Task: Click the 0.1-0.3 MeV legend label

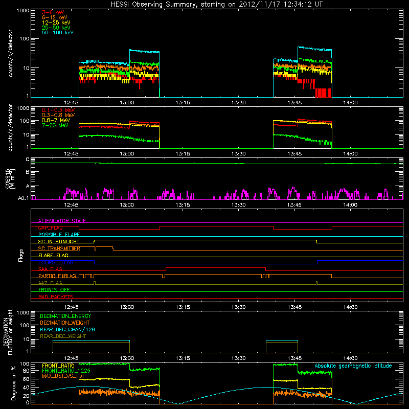Action: 58,110
